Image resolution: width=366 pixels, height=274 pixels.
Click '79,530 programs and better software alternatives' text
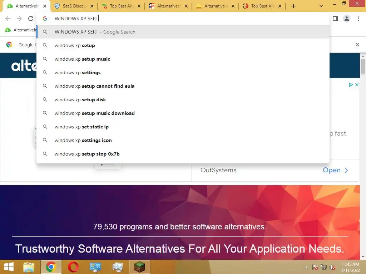point(180,227)
